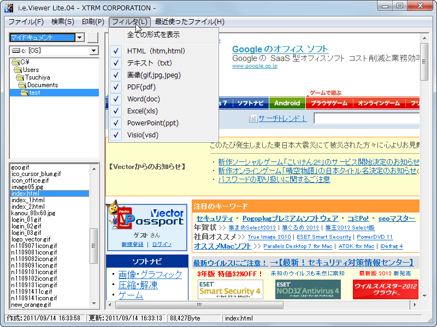Click the file list scrollbar thumb
Screen dimensions: 437x327
click(x=93, y=246)
